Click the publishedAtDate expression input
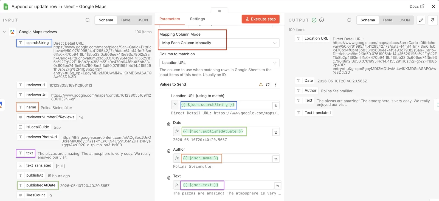The width and height of the screenshot is (439, 201). 226,131
